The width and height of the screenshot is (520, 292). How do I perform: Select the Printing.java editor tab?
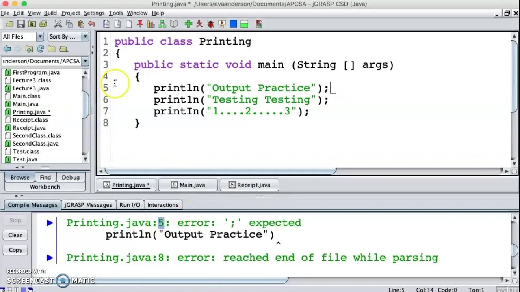126,185
